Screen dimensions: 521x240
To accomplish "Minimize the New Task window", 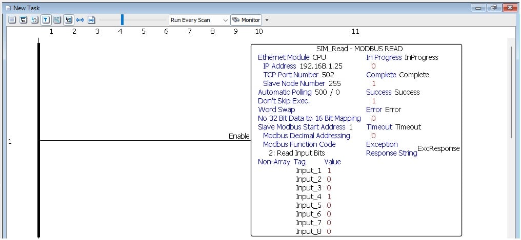I will (x=478, y=8).
